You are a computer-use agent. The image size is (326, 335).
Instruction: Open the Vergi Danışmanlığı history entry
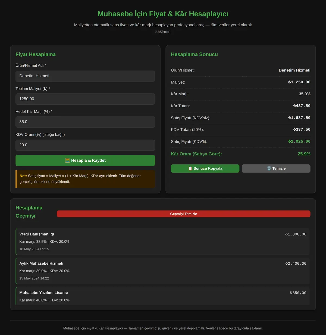(162, 242)
